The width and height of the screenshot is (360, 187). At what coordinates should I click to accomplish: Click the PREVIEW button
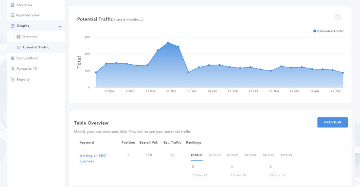332,122
